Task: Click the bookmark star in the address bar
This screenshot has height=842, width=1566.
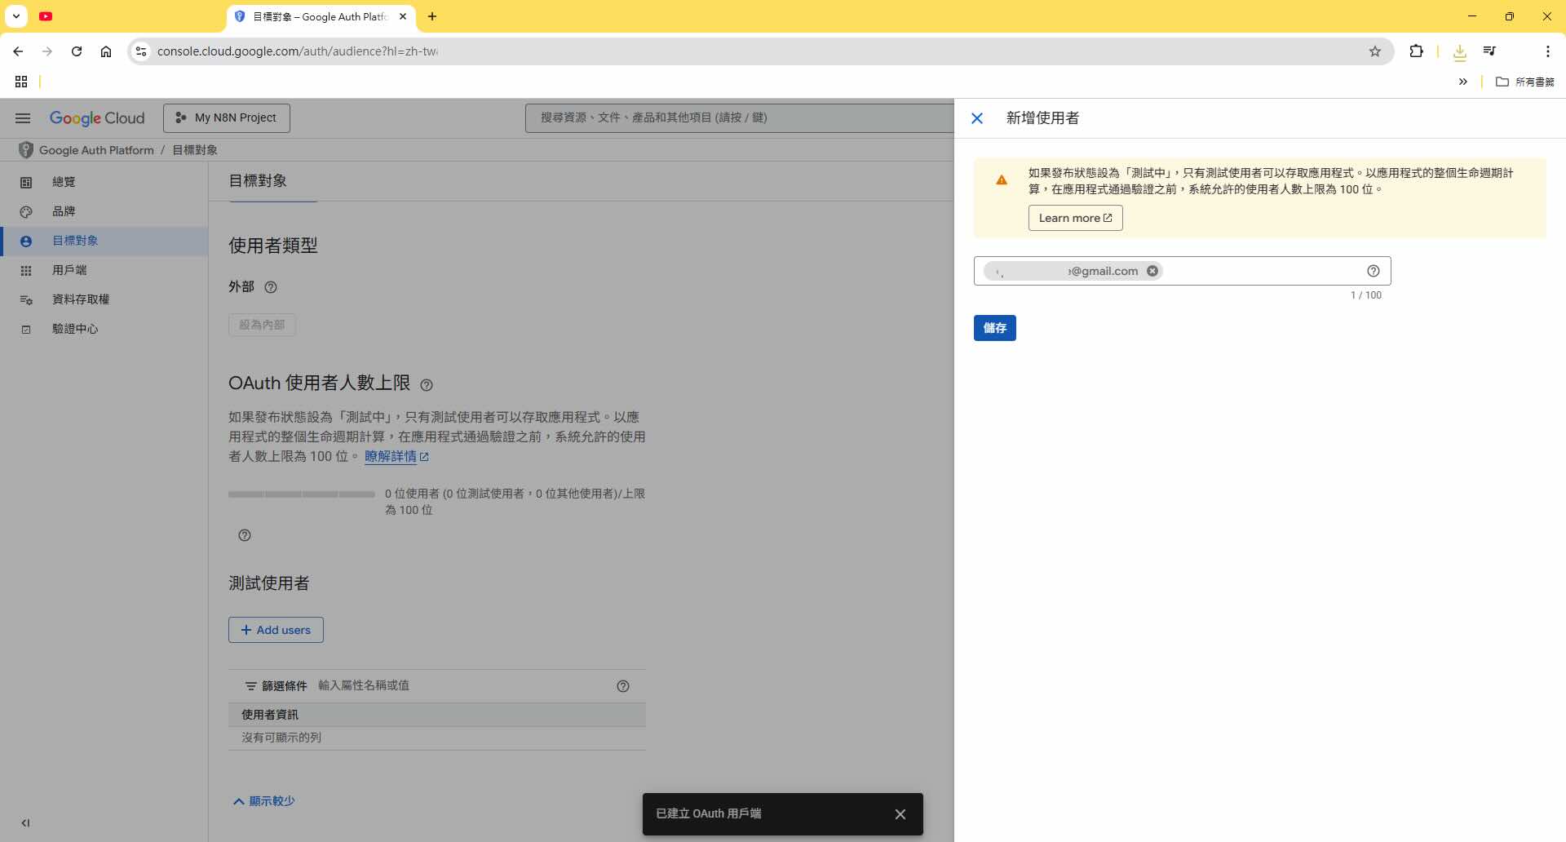Action: click(1375, 51)
